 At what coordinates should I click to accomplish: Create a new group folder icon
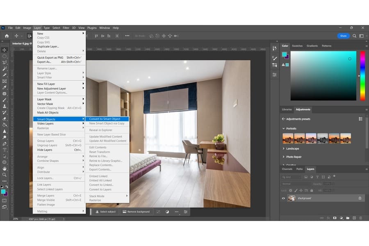pyautogui.click(x=348, y=218)
